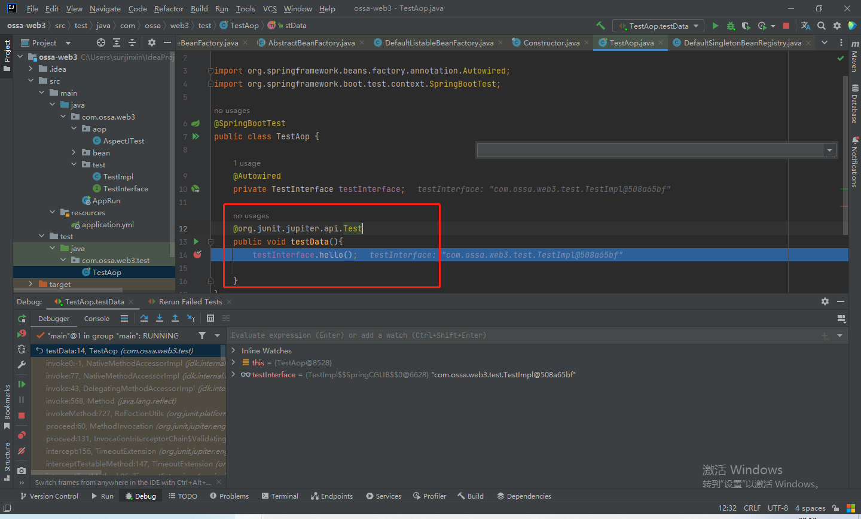
Task: Open IDE settings gear in the top toolbar
Action: 837,26
